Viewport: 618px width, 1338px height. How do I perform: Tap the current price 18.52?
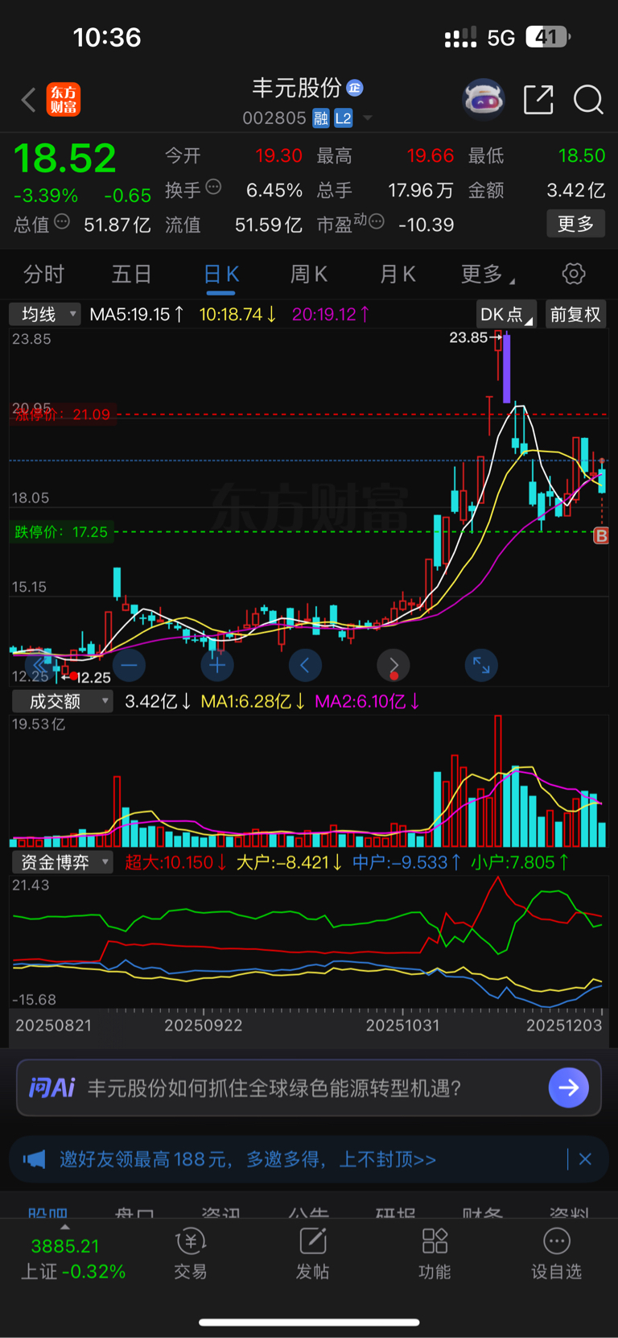coord(65,158)
